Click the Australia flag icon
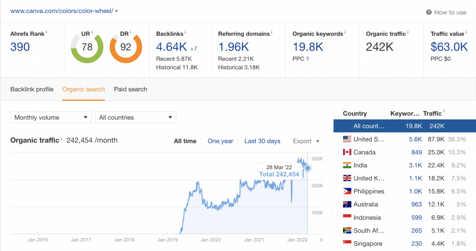 pos(347,205)
